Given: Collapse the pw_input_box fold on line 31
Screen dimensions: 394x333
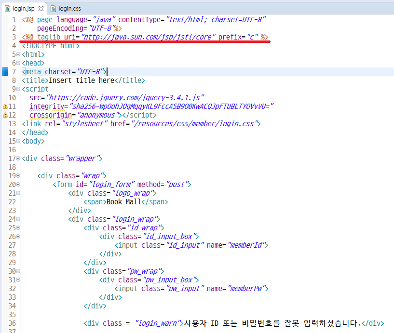Looking at the screenshot, I should [18, 280].
